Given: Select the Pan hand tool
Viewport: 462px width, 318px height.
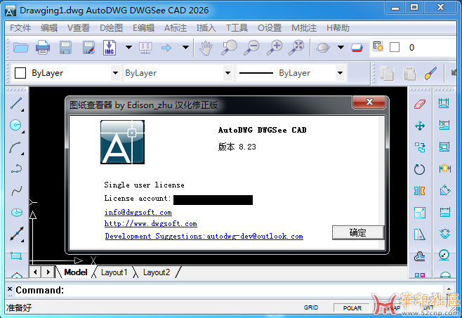Looking at the screenshot, I should click(206, 48).
